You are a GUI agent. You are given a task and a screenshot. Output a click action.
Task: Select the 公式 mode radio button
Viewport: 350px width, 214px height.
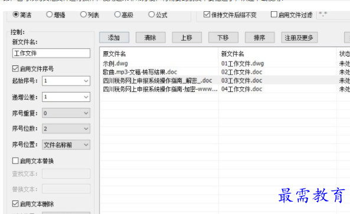pyautogui.click(x=151, y=15)
